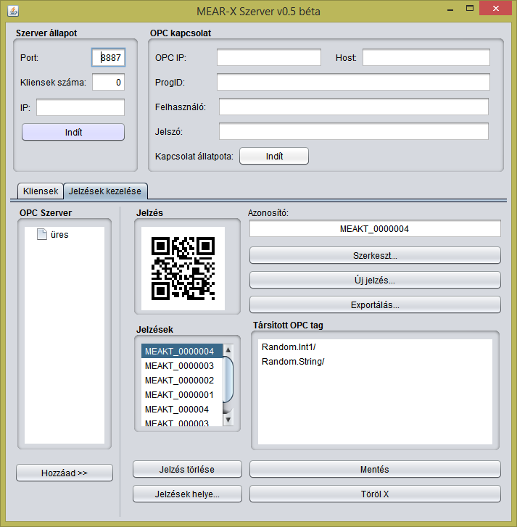The height and width of the screenshot is (527, 517).
Task: Click the Java icon in title bar
Action: pyautogui.click(x=13, y=11)
